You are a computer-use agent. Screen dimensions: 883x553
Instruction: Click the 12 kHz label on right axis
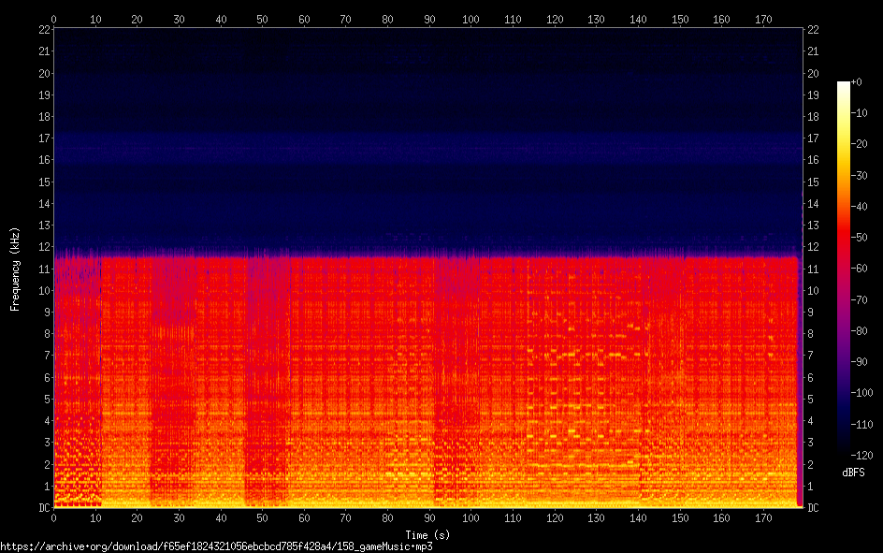[x=814, y=247]
